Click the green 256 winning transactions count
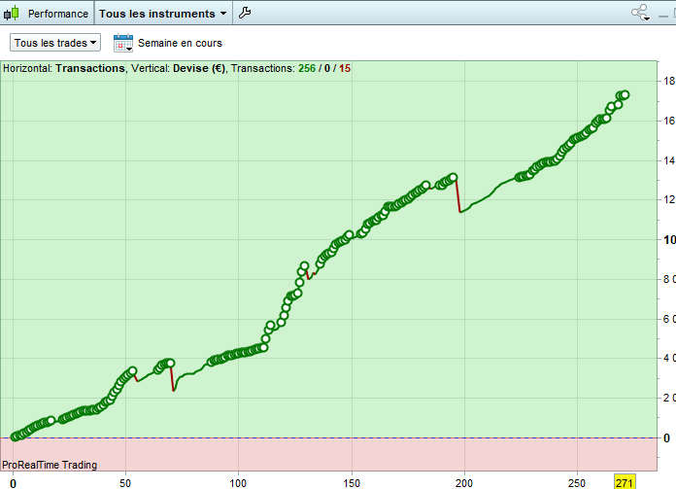 click(x=307, y=68)
